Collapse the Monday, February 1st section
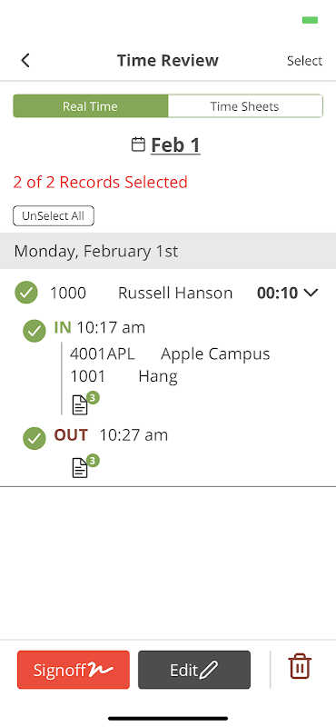The height and width of the screenshot is (727, 336). pos(168,251)
